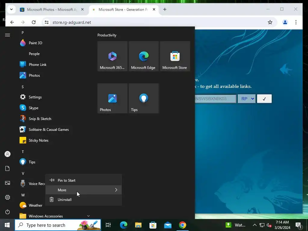Screen dimensions: 308x231
Task: Open the Tips tile
Action: [x=144, y=98]
